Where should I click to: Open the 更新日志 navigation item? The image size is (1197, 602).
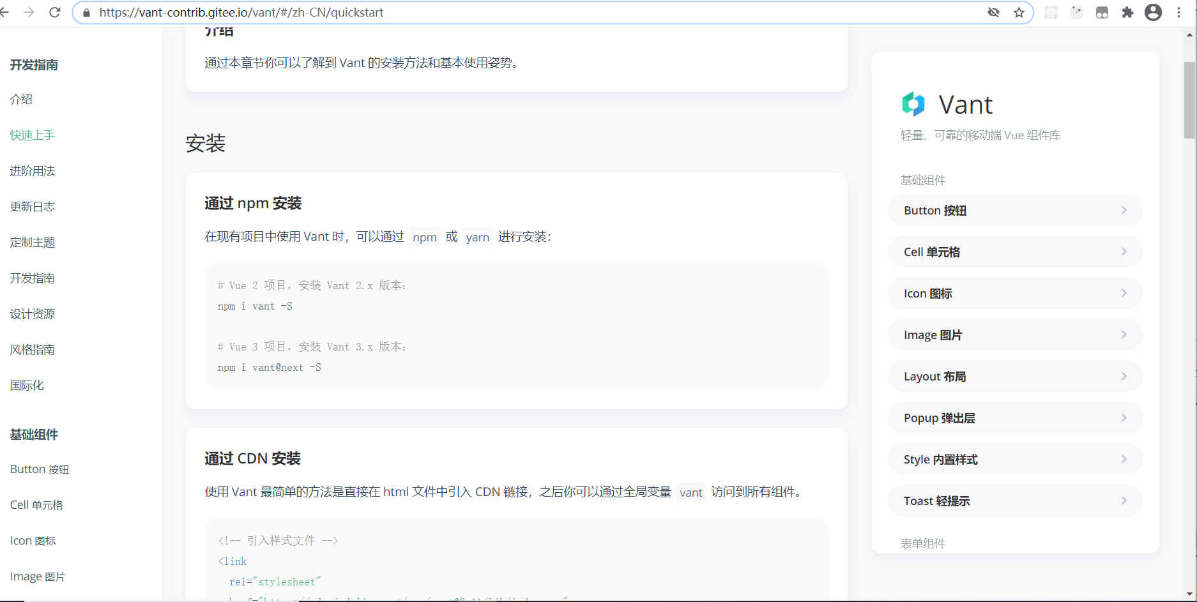pos(32,206)
